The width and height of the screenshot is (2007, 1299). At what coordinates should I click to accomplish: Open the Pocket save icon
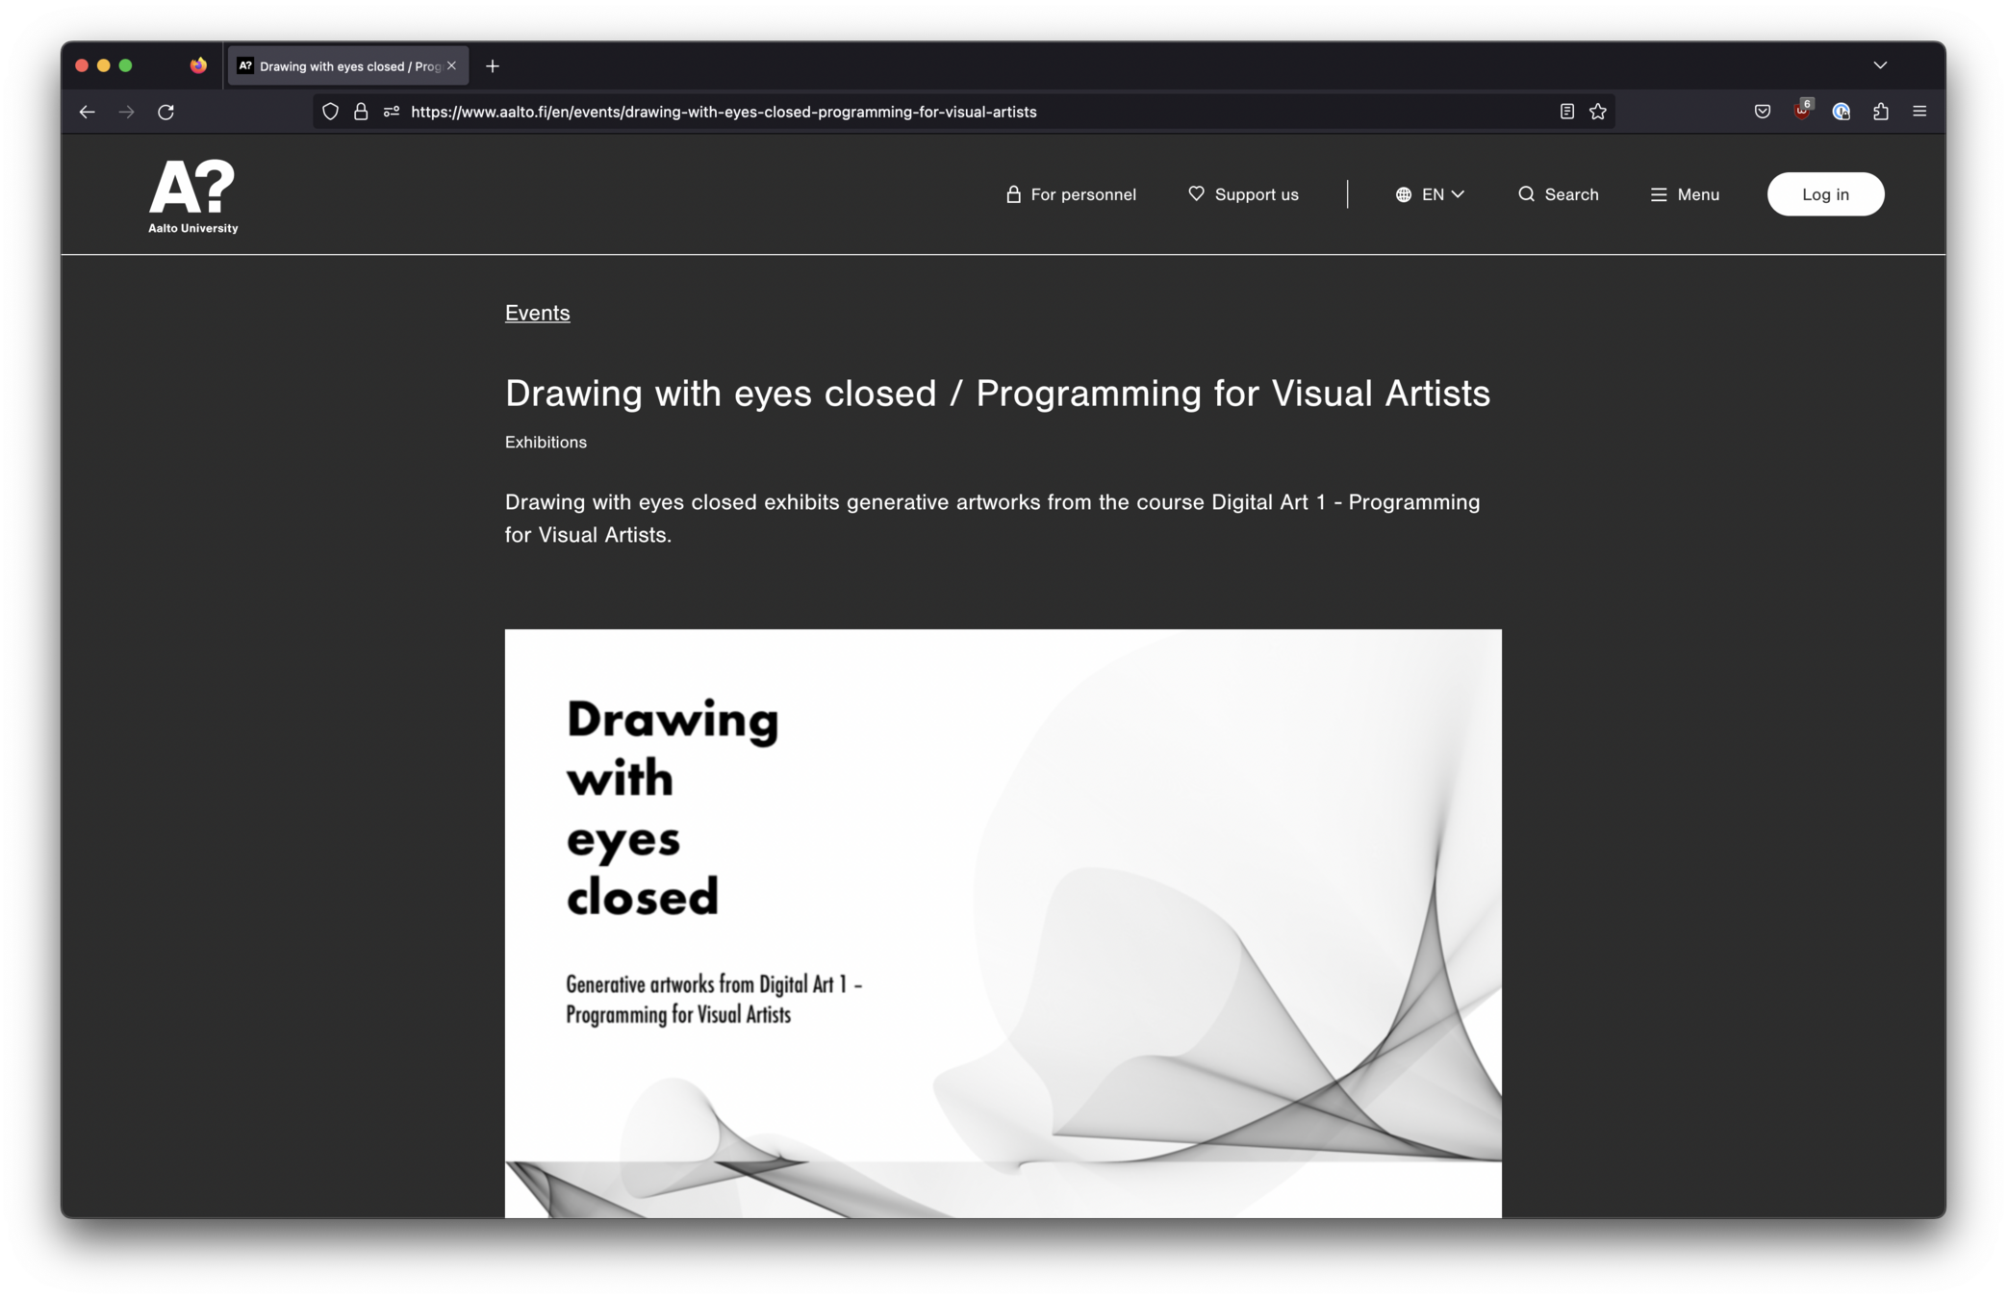[x=1762, y=112]
